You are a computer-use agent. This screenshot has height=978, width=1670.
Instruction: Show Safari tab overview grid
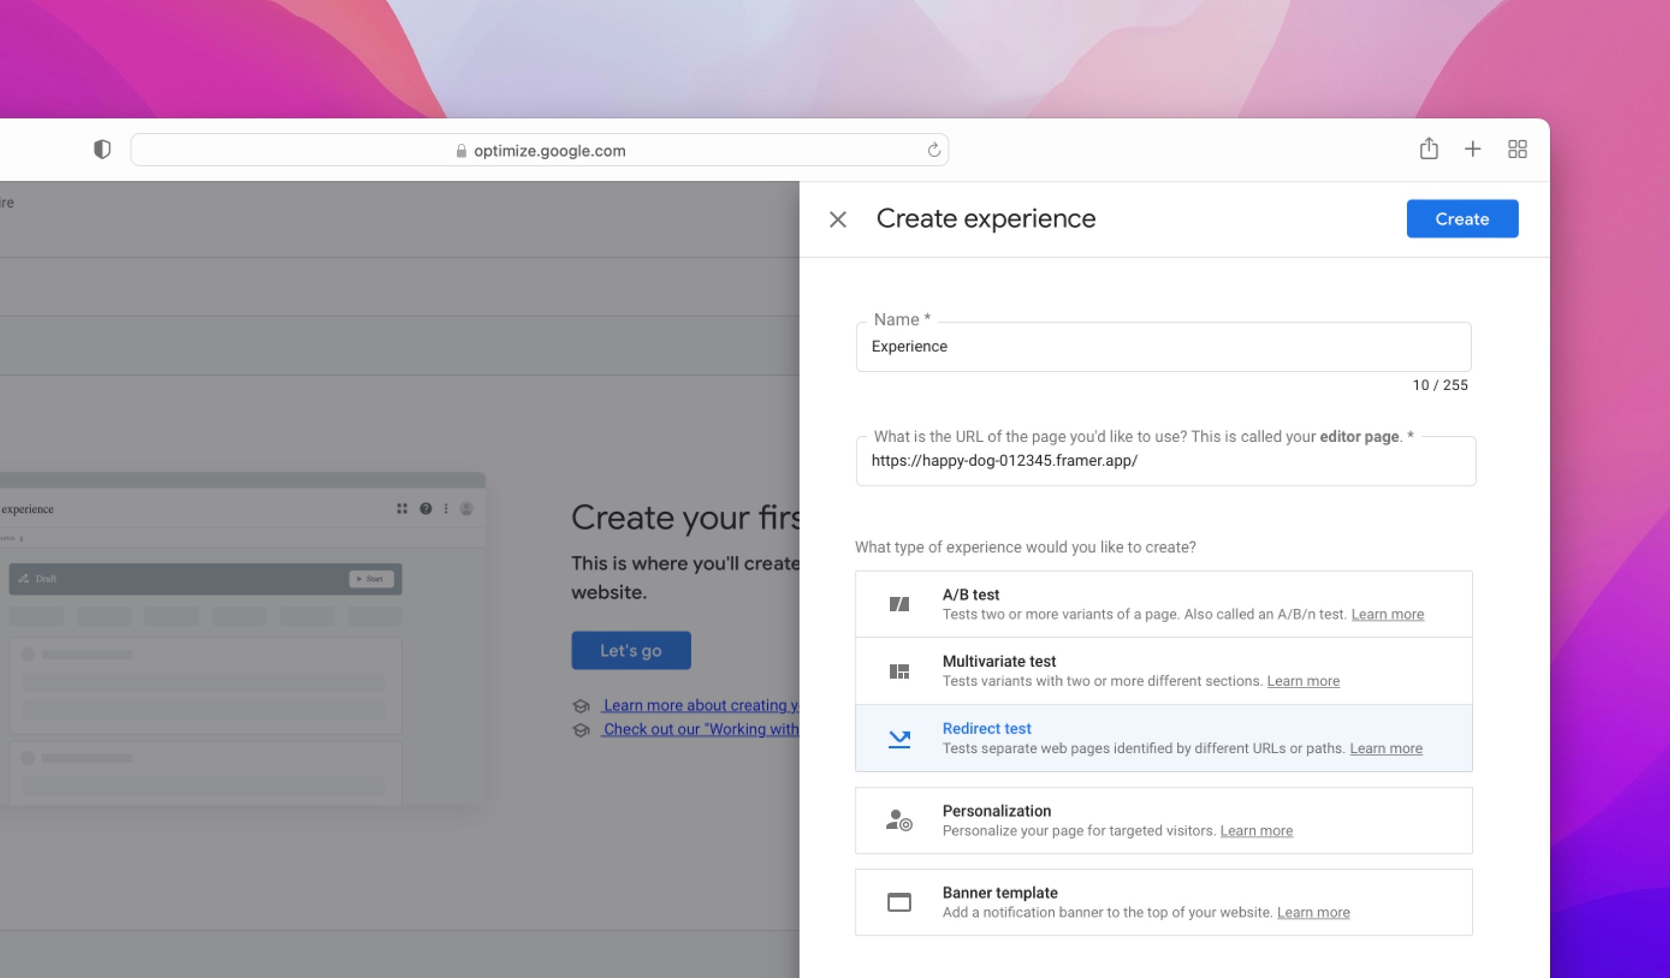pyautogui.click(x=1517, y=149)
